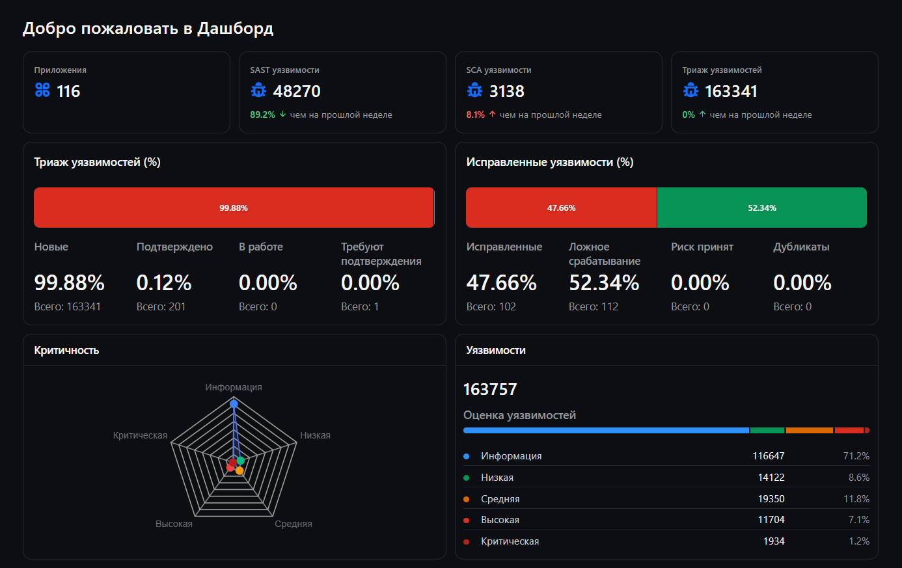The image size is (902, 568).
Task: Click the Приложения card icon
Action: 42,90
